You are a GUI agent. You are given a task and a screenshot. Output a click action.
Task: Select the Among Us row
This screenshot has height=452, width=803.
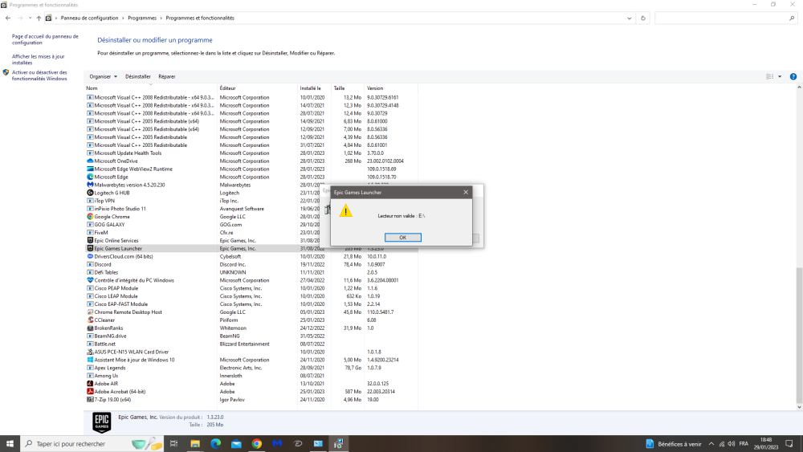[251, 376]
